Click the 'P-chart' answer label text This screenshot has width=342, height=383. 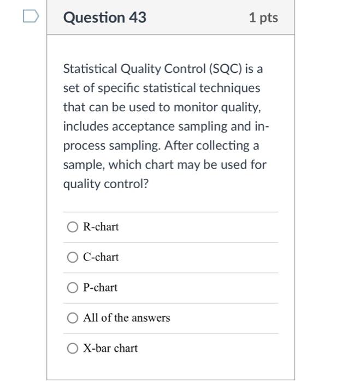pyautogui.click(x=101, y=287)
